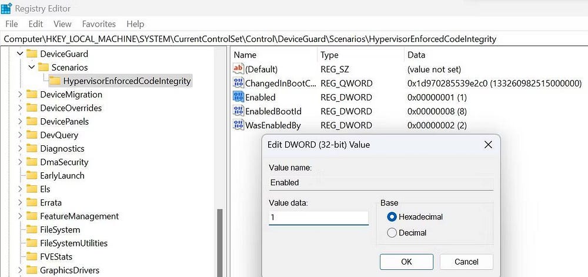Expand the FeatureManagement tree node
588x277 pixels.
20,216
